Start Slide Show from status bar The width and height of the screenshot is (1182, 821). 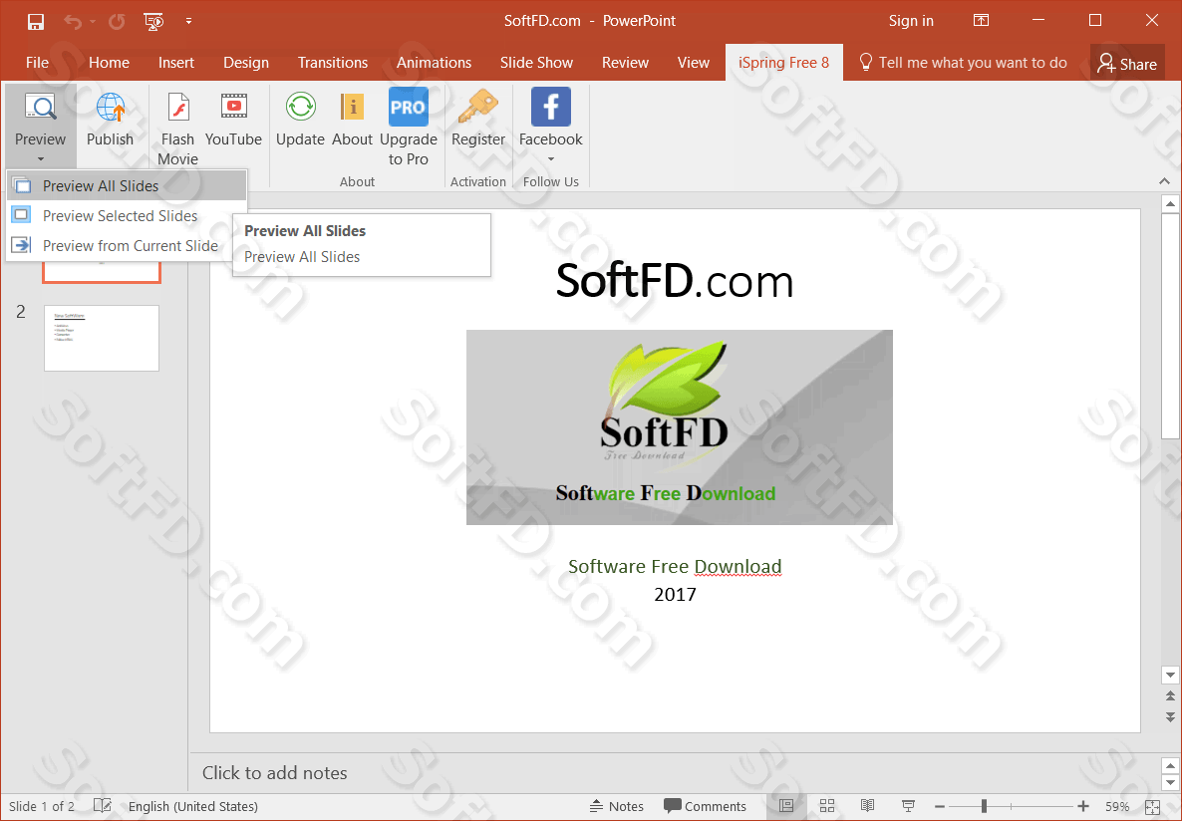(x=908, y=807)
